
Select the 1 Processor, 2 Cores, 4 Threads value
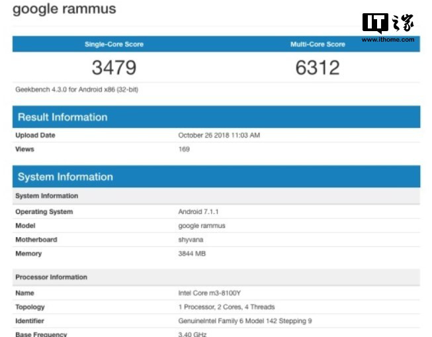(226, 307)
